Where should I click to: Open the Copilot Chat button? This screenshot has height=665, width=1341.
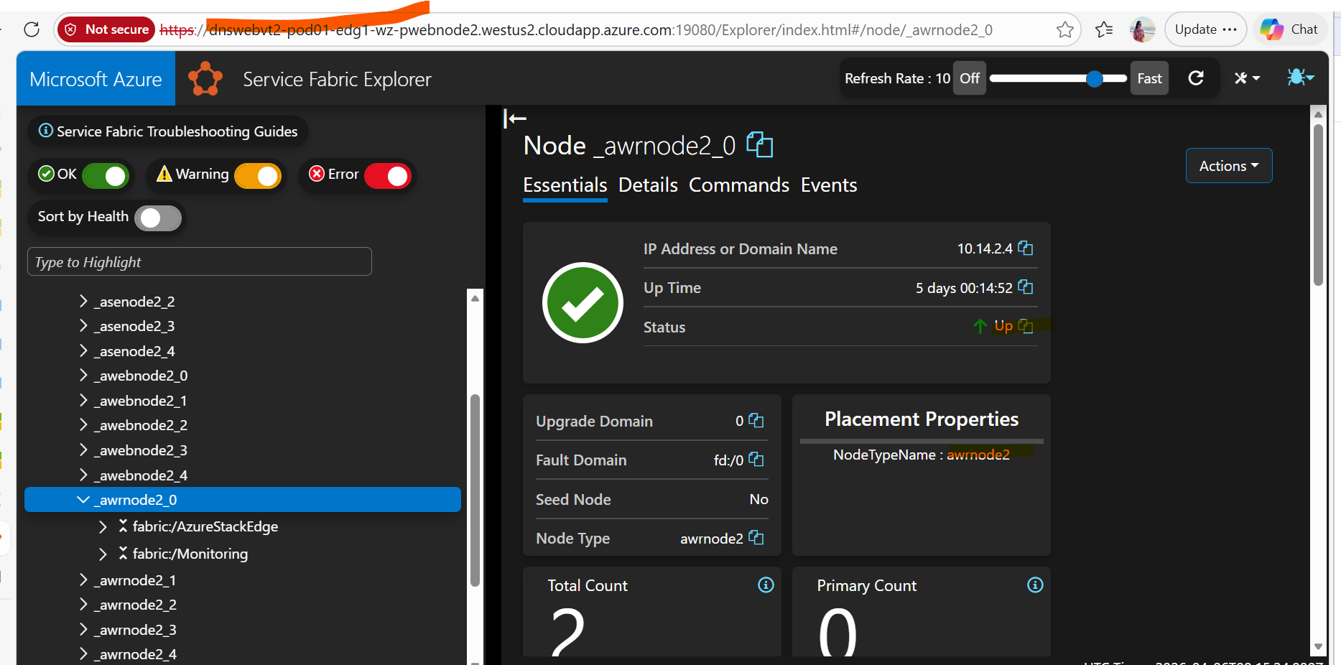click(x=1290, y=29)
